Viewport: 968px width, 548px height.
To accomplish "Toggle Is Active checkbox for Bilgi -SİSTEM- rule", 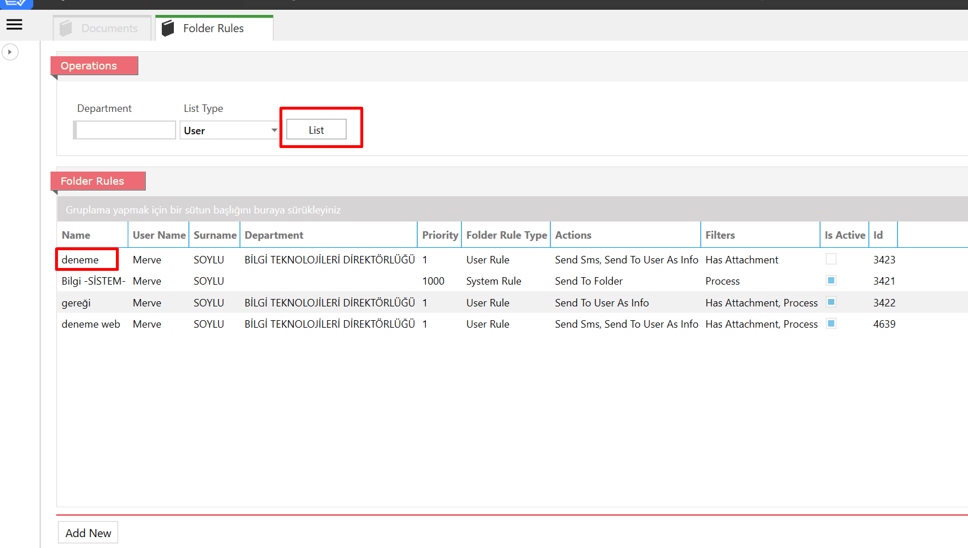I will coord(831,281).
